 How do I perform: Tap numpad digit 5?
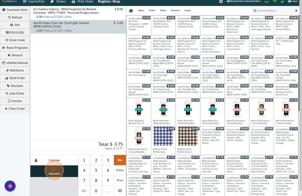point(96,170)
